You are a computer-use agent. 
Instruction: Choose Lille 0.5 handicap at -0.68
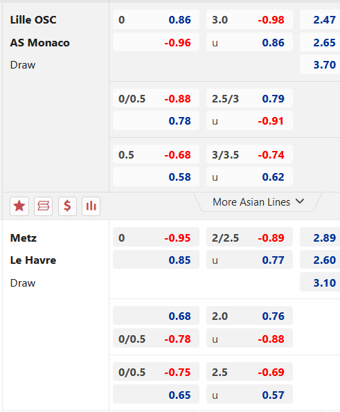pyautogui.click(x=156, y=154)
